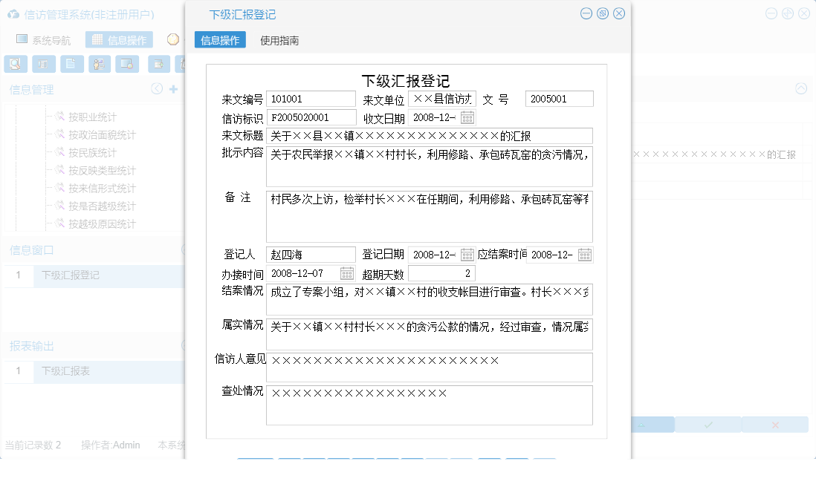The width and height of the screenshot is (816, 490).
Task: Collapse the right-side panel chevron
Action: click(x=803, y=89)
